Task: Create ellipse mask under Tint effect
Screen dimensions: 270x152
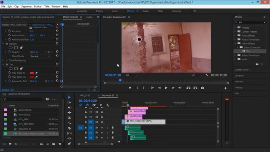Action: [11, 68]
